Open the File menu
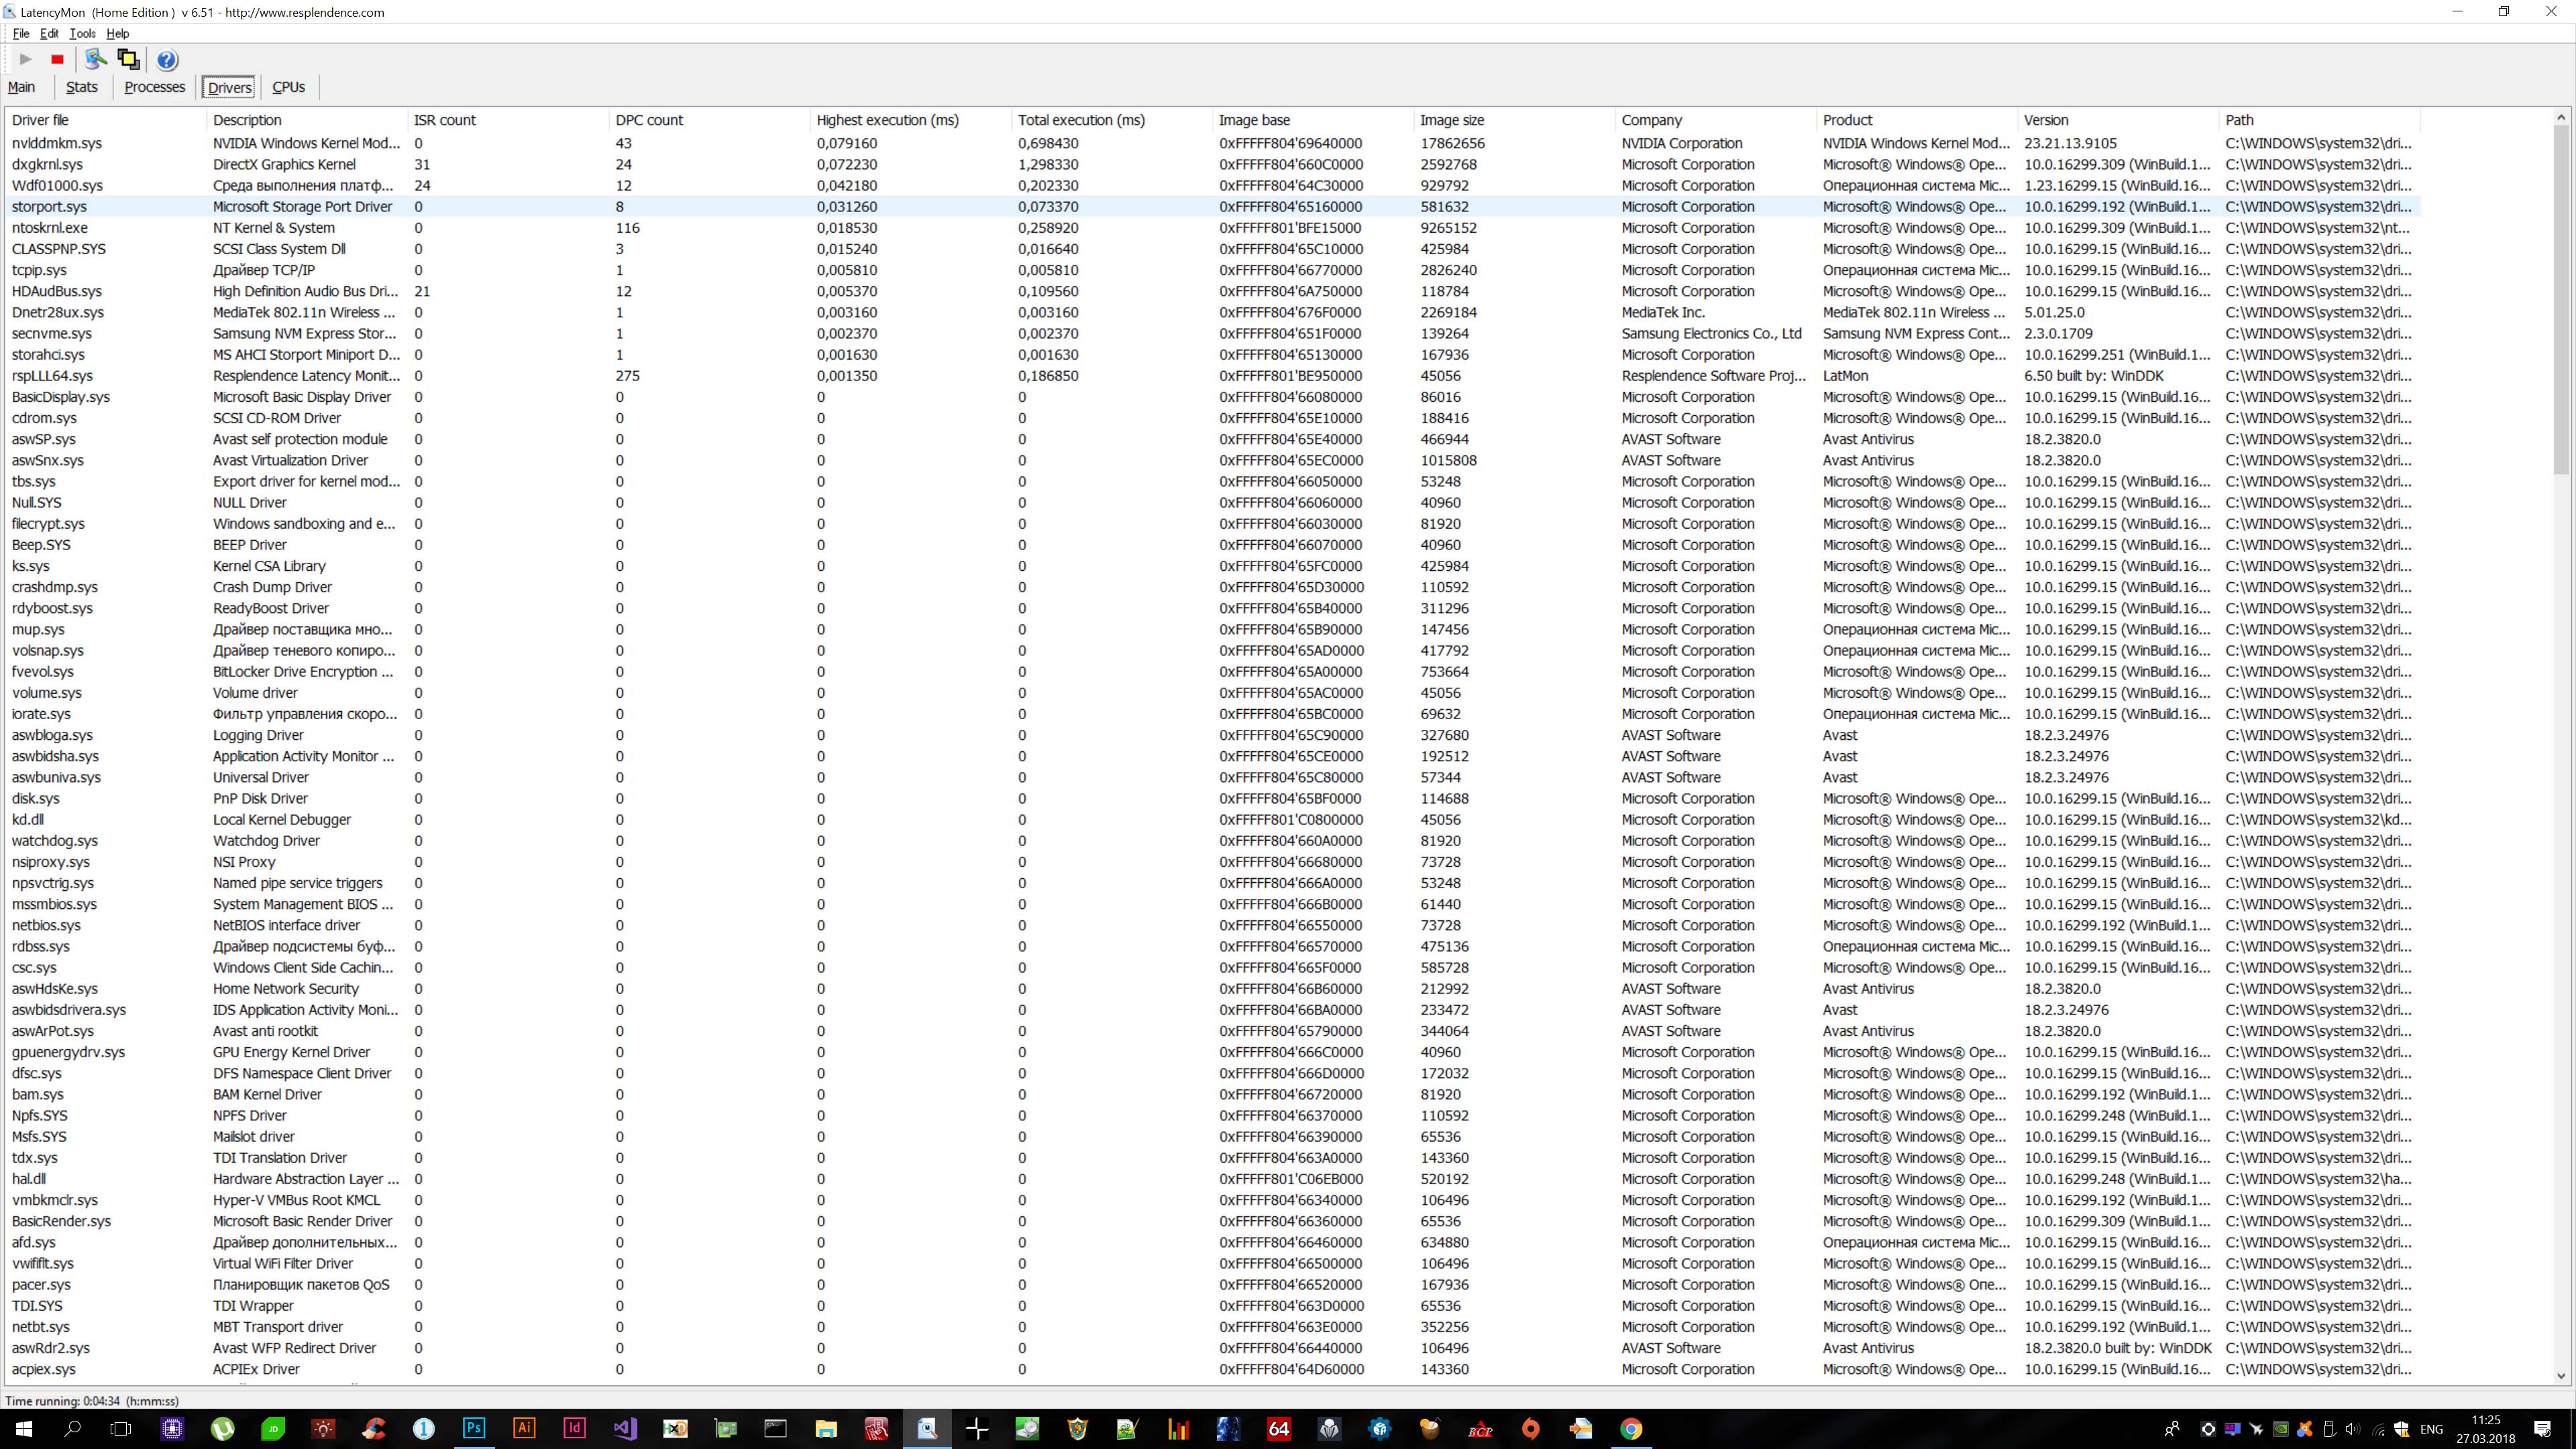The image size is (2576, 1449). [21, 33]
